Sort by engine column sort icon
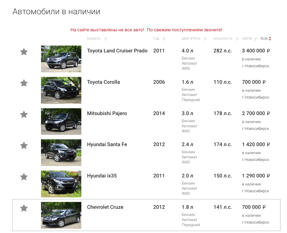This screenshot has height=233, width=287. [205, 39]
